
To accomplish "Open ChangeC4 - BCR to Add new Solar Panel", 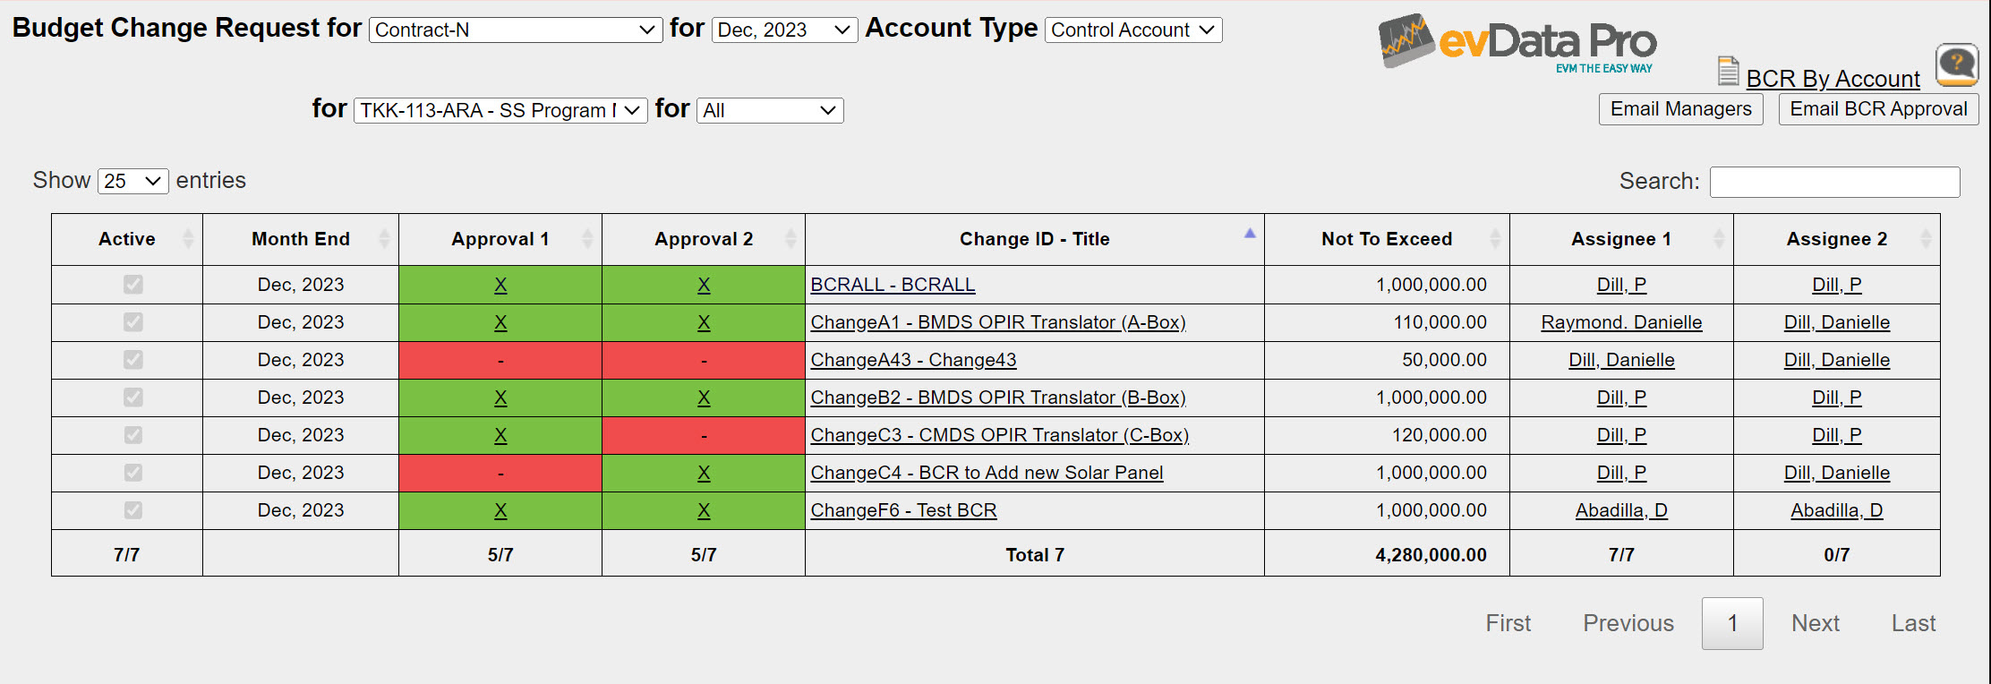I will point(987,473).
